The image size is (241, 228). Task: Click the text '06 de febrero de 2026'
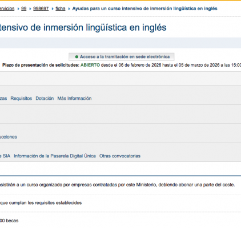coord(140,65)
